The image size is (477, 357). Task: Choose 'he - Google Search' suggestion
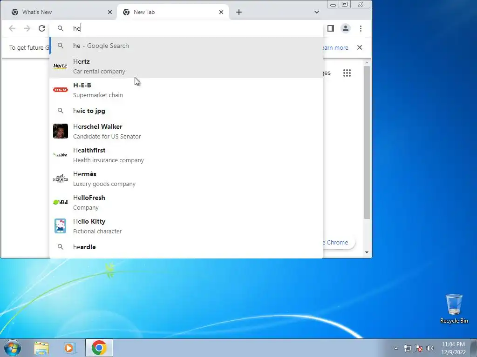(186, 46)
